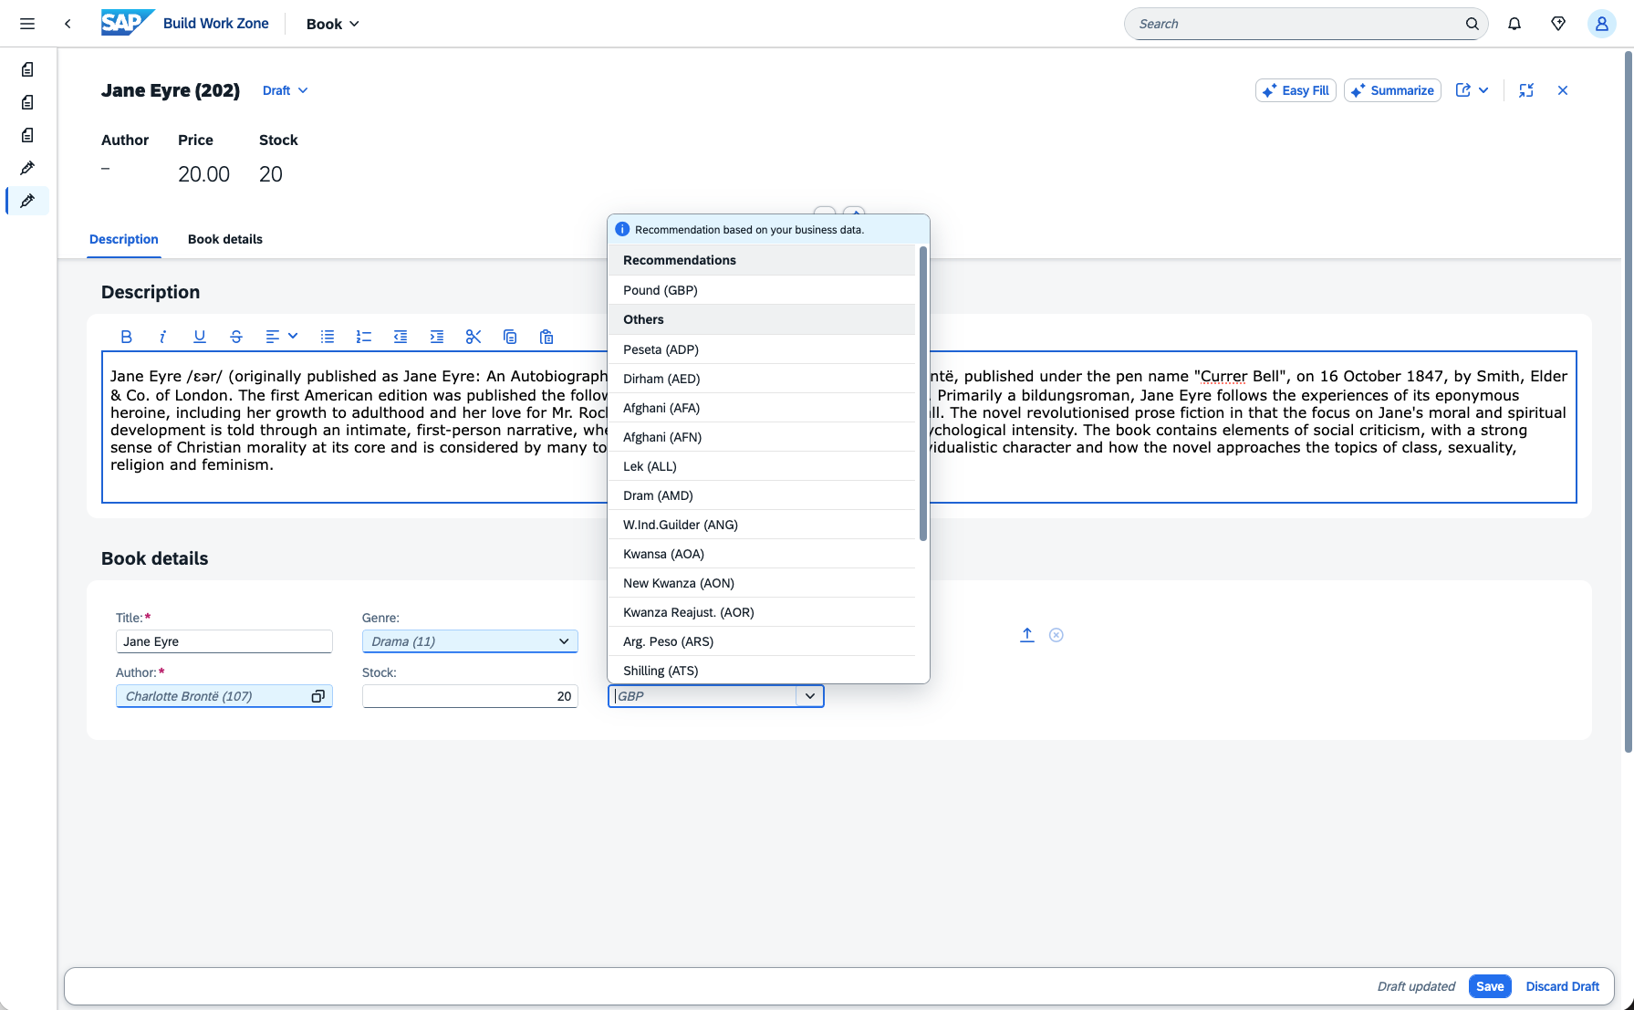Open the user profile avatar
Viewport: 1634px width, 1010px height.
[1601, 24]
